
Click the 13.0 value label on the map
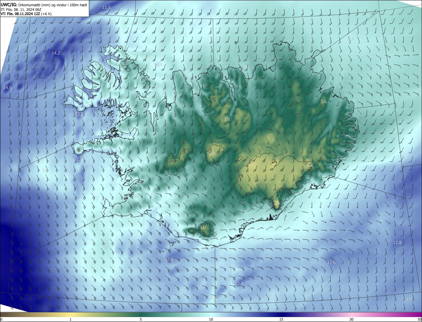pyautogui.click(x=79, y=114)
